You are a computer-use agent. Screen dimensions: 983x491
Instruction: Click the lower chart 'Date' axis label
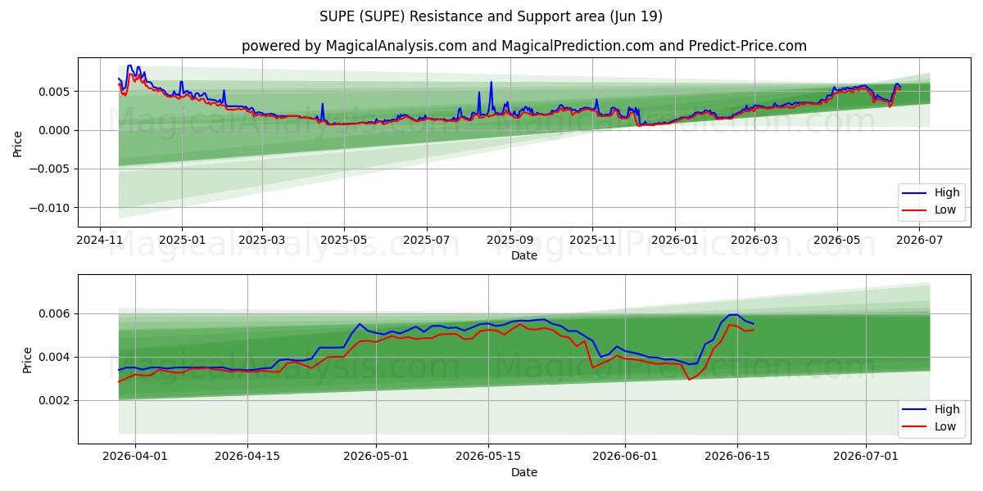(524, 472)
